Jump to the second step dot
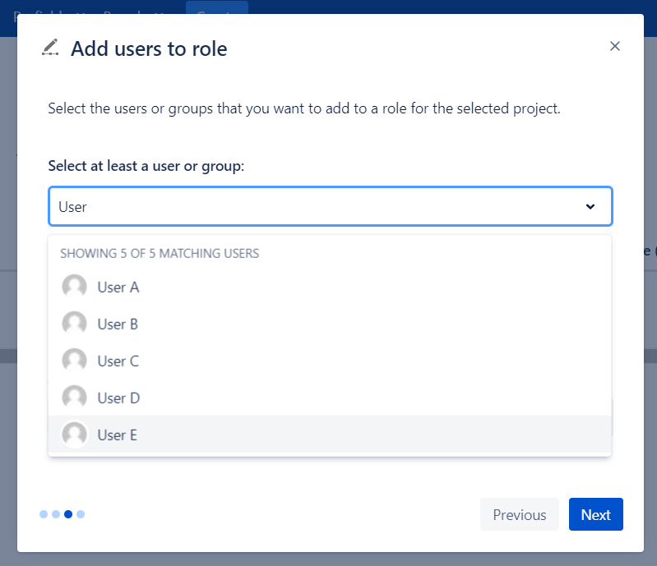The height and width of the screenshot is (566, 657). pyautogui.click(x=56, y=514)
